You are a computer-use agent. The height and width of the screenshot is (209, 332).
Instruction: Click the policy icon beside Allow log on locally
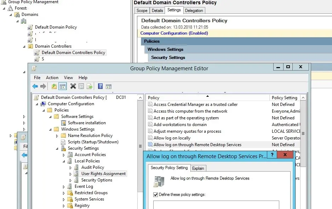[x=150, y=138]
